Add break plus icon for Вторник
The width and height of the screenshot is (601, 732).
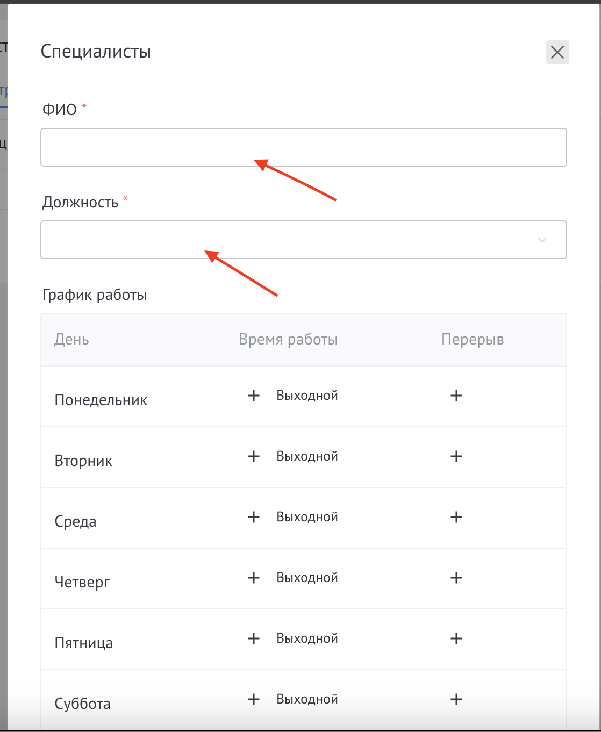pyautogui.click(x=456, y=457)
